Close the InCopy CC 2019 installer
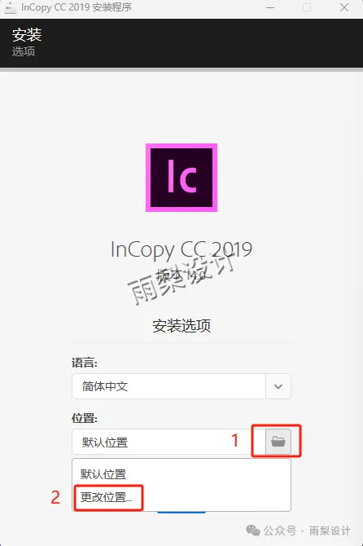 point(344,7)
